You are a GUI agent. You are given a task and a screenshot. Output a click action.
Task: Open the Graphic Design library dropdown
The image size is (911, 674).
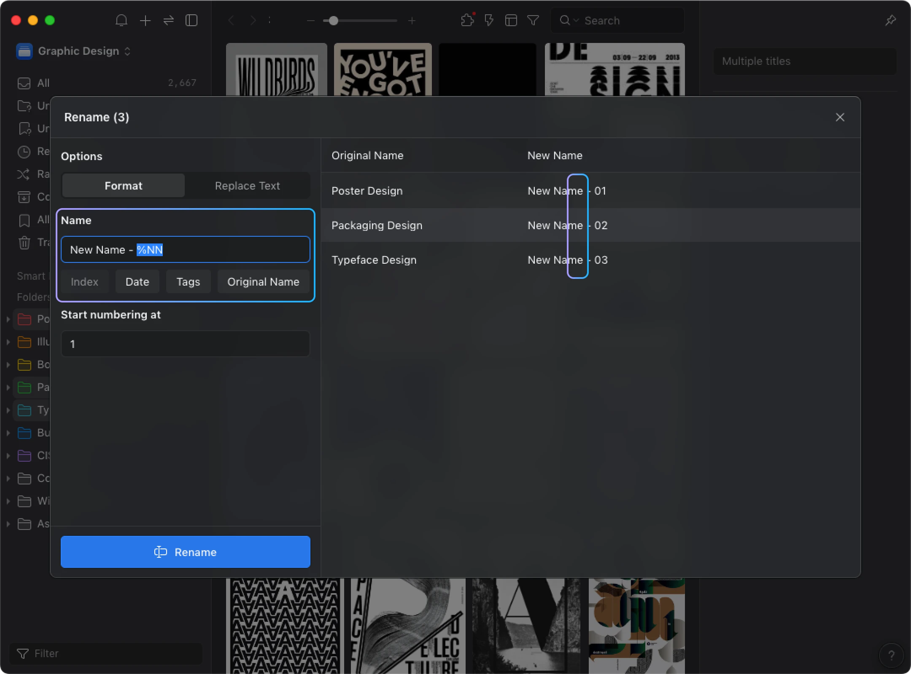[127, 51]
